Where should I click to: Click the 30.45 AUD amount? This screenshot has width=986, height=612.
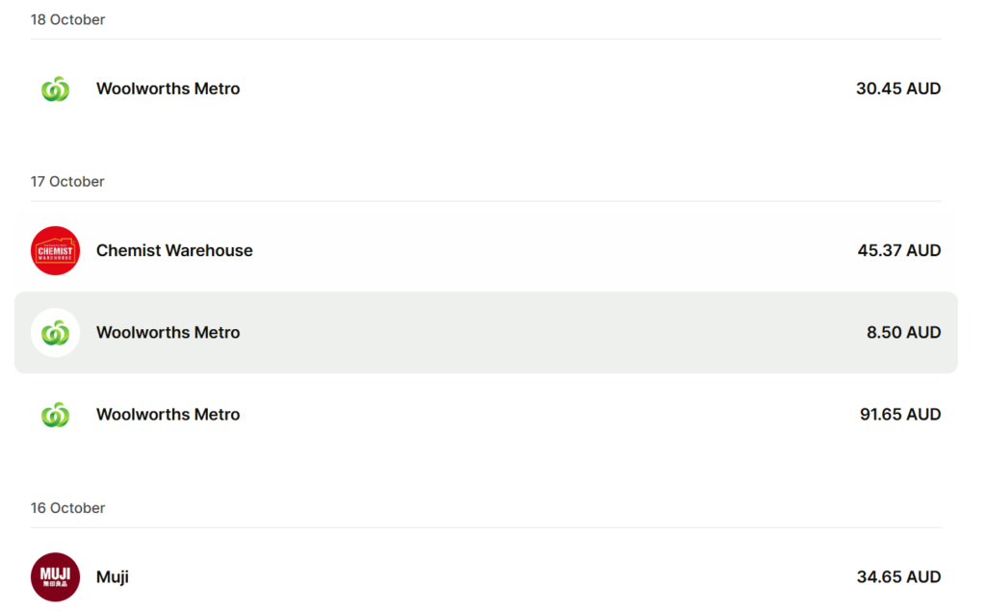coord(897,89)
